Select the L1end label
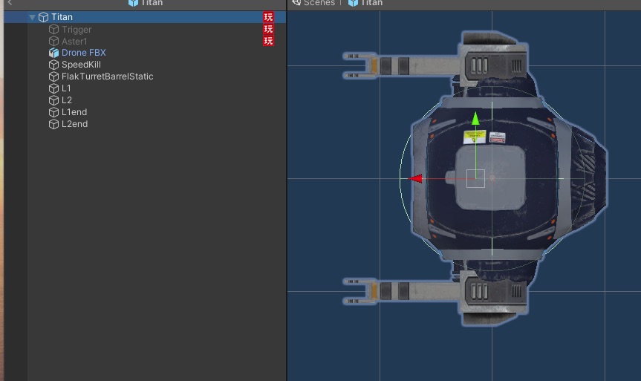 [74, 112]
